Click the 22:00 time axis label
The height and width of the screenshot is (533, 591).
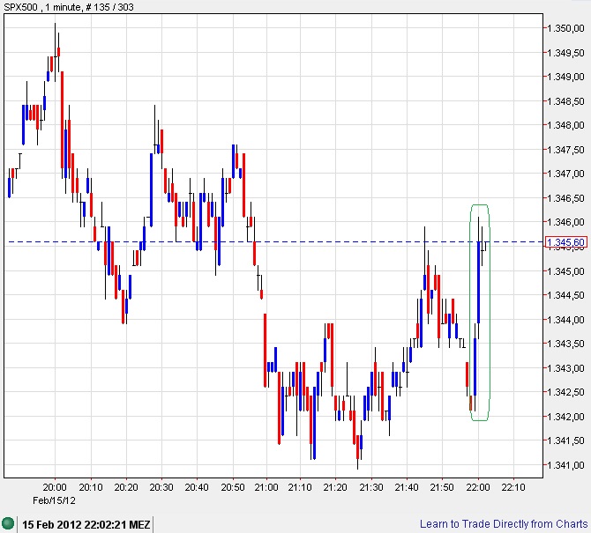478,487
